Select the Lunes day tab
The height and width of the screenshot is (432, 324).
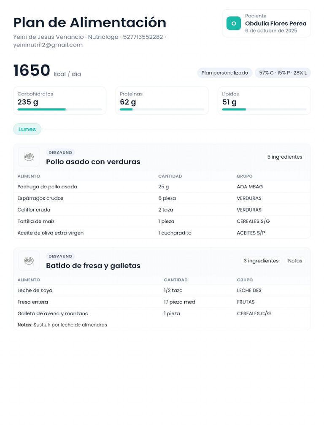[x=27, y=129]
